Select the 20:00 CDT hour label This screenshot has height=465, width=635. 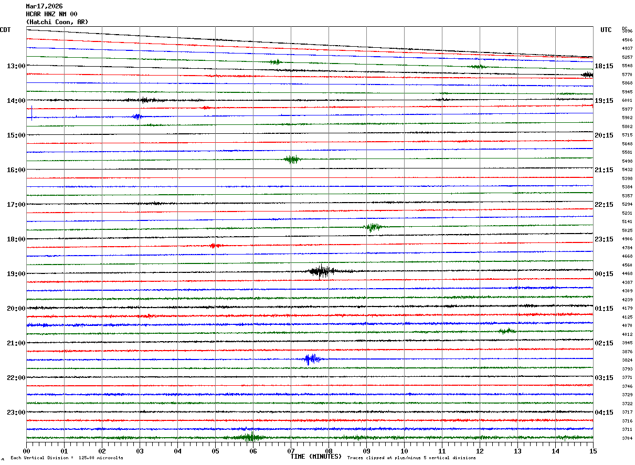point(16,309)
